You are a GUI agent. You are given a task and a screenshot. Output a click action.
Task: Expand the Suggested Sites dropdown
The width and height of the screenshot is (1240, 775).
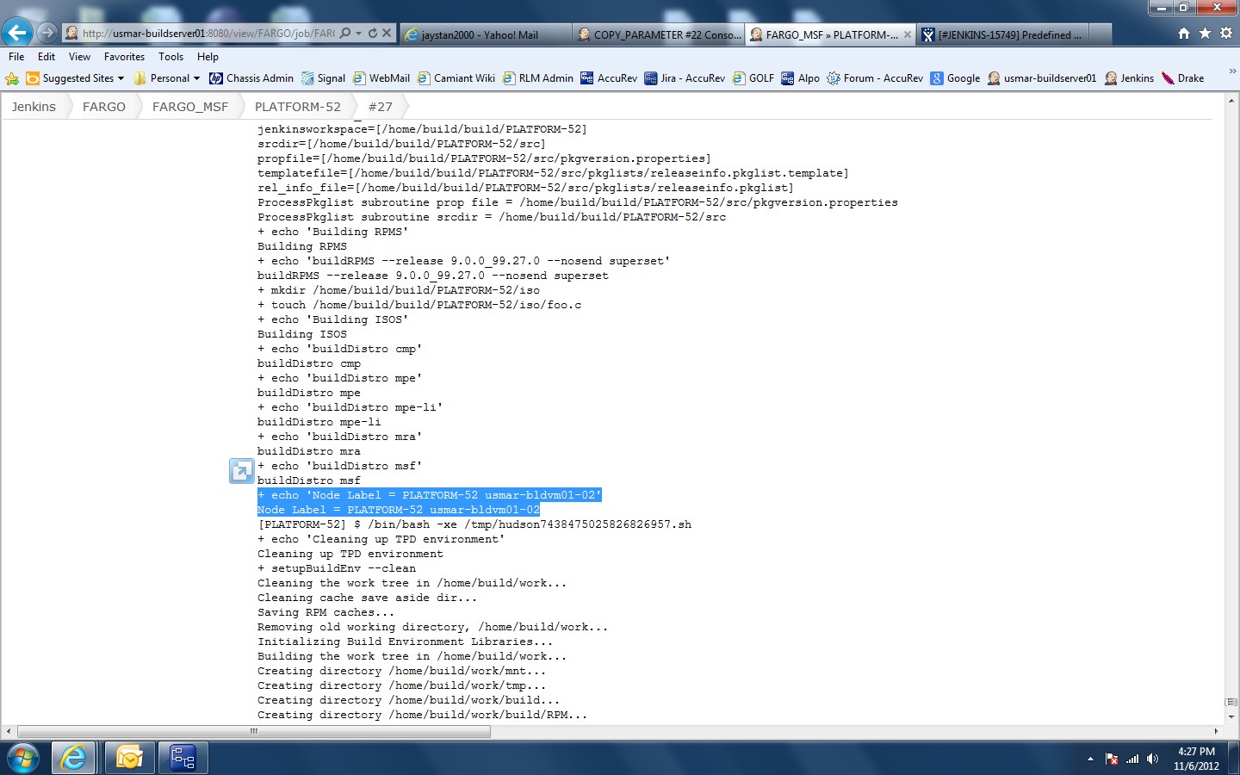[121, 78]
